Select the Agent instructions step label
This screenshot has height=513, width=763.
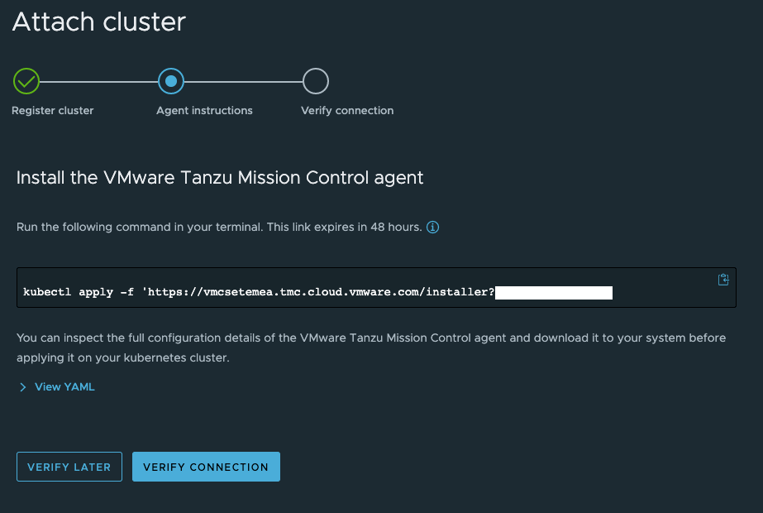point(204,111)
